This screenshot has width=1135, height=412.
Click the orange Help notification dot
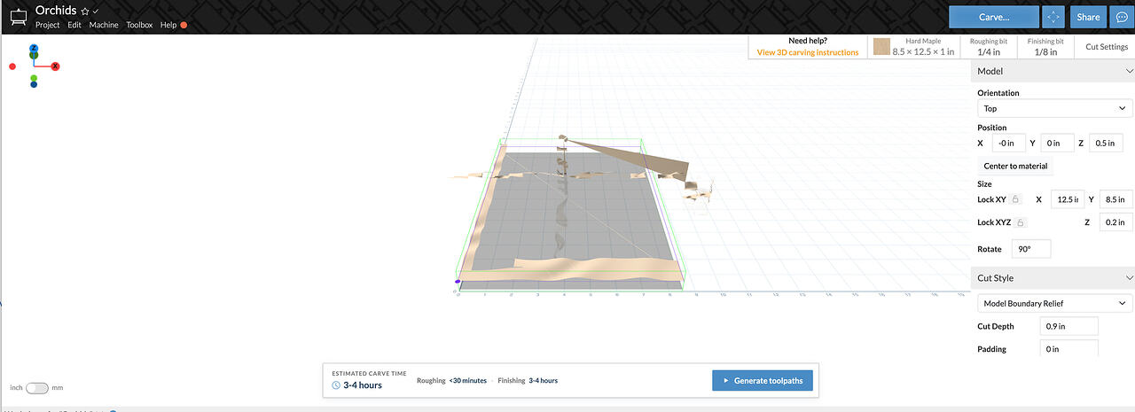coord(184,25)
